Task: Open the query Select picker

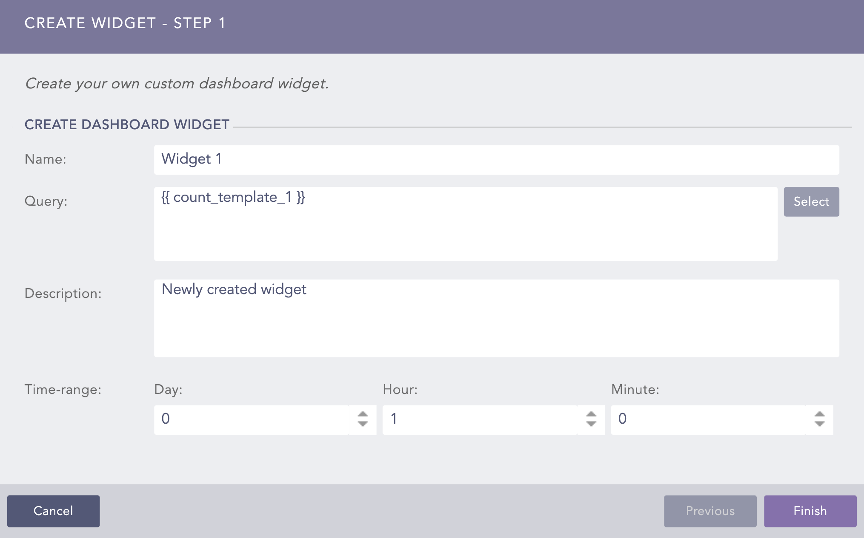Action: point(811,201)
